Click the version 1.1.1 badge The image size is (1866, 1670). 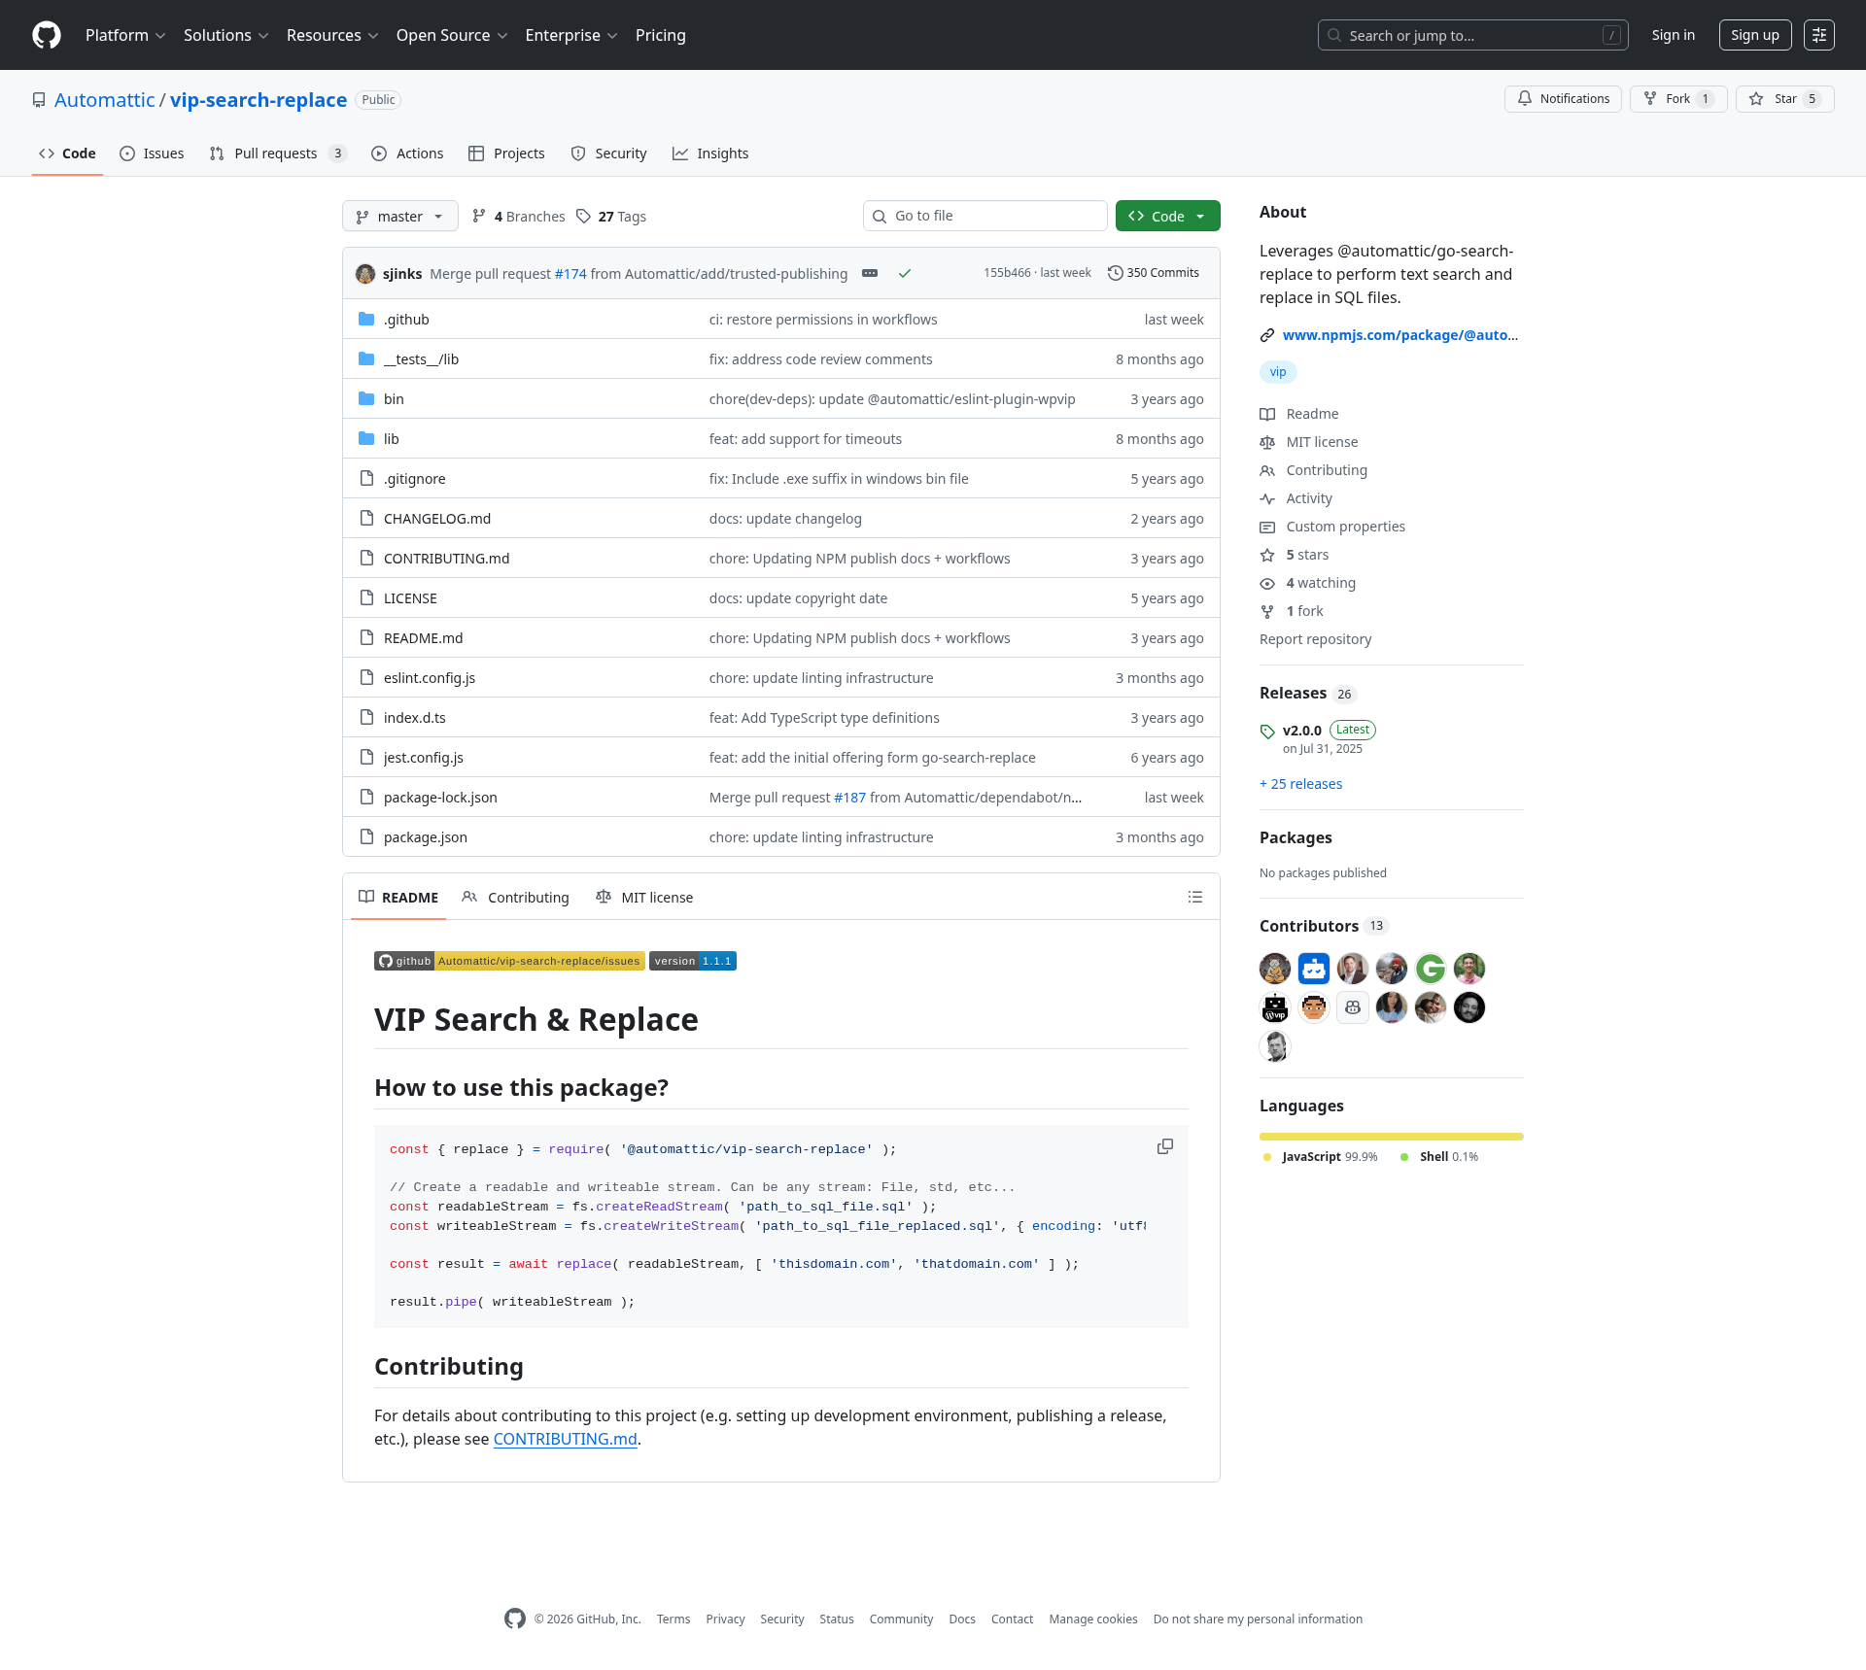[693, 961]
